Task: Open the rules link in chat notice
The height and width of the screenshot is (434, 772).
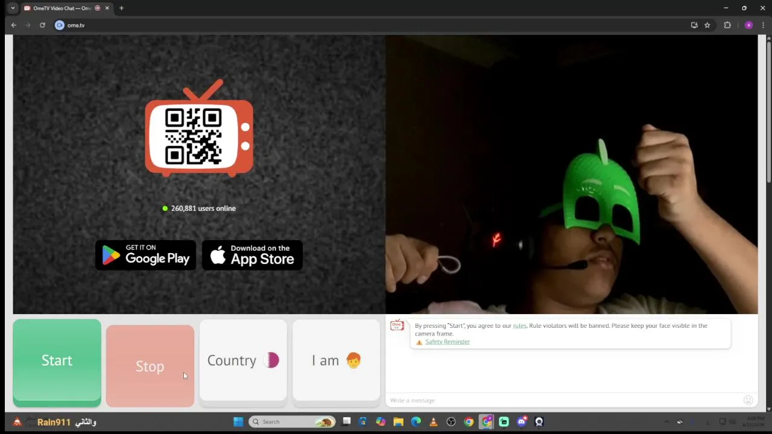Action: coord(519,325)
